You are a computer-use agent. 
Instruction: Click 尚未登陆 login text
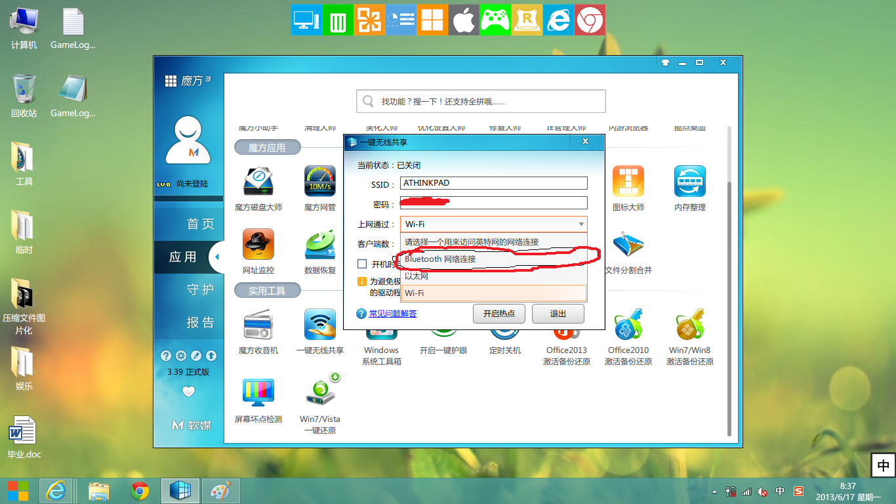[x=192, y=184]
